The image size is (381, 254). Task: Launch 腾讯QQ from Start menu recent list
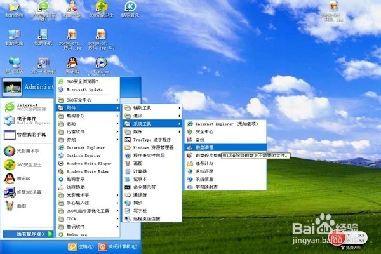28,178
